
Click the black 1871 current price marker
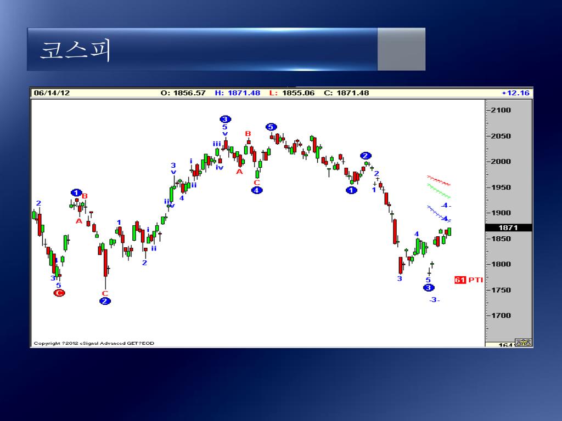pyautogui.click(x=508, y=227)
